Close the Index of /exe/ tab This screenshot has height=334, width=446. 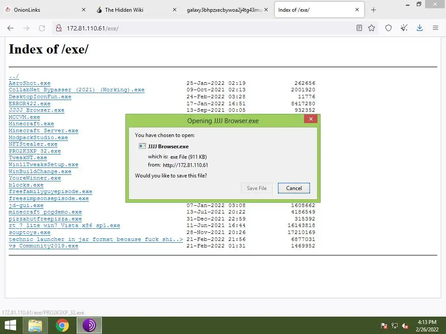357,10
